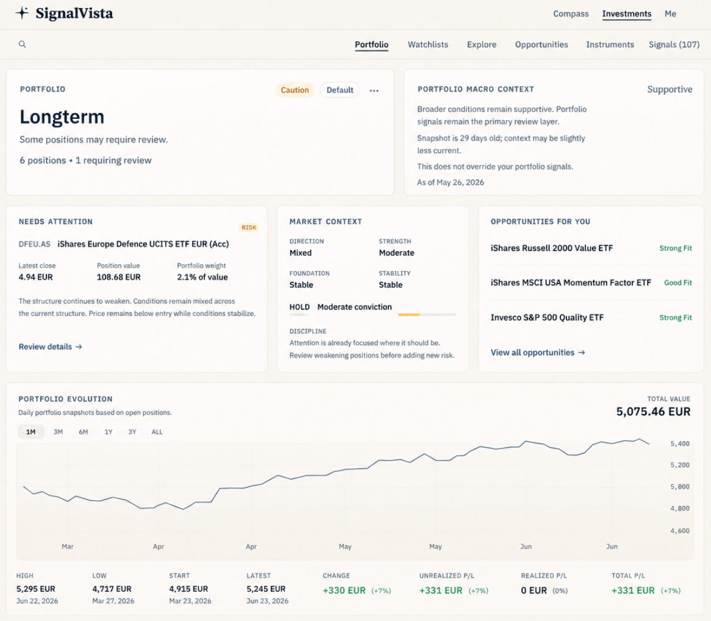Open the Signals (107) tab

pos(674,45)
